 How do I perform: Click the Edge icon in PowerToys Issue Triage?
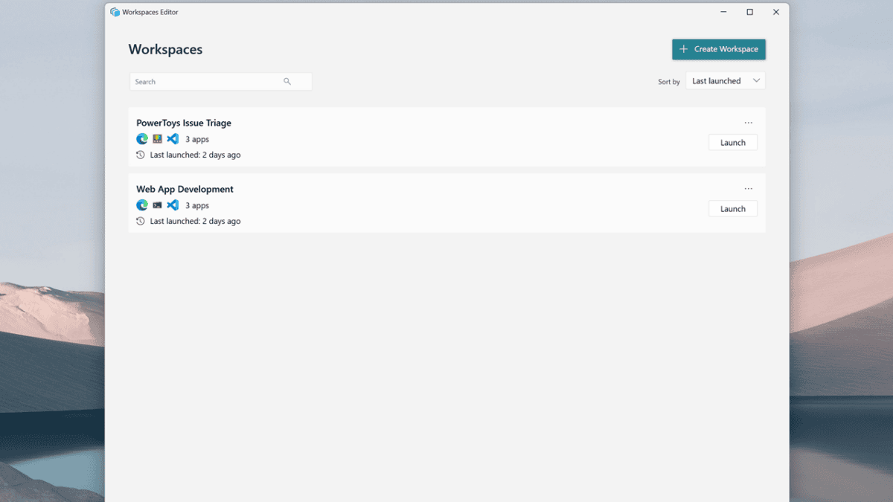(142, 139)
